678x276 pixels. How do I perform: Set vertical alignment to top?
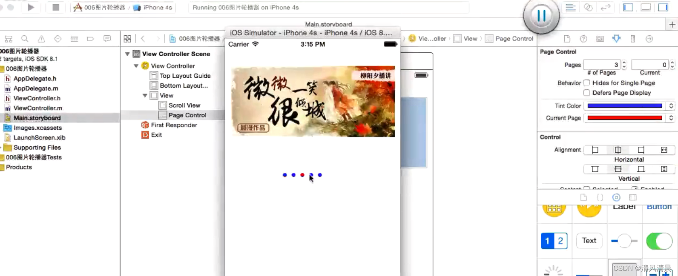point(595,169)
